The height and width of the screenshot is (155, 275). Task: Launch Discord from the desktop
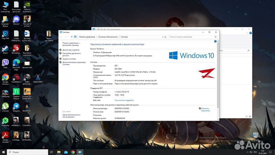tap(16, 20)
